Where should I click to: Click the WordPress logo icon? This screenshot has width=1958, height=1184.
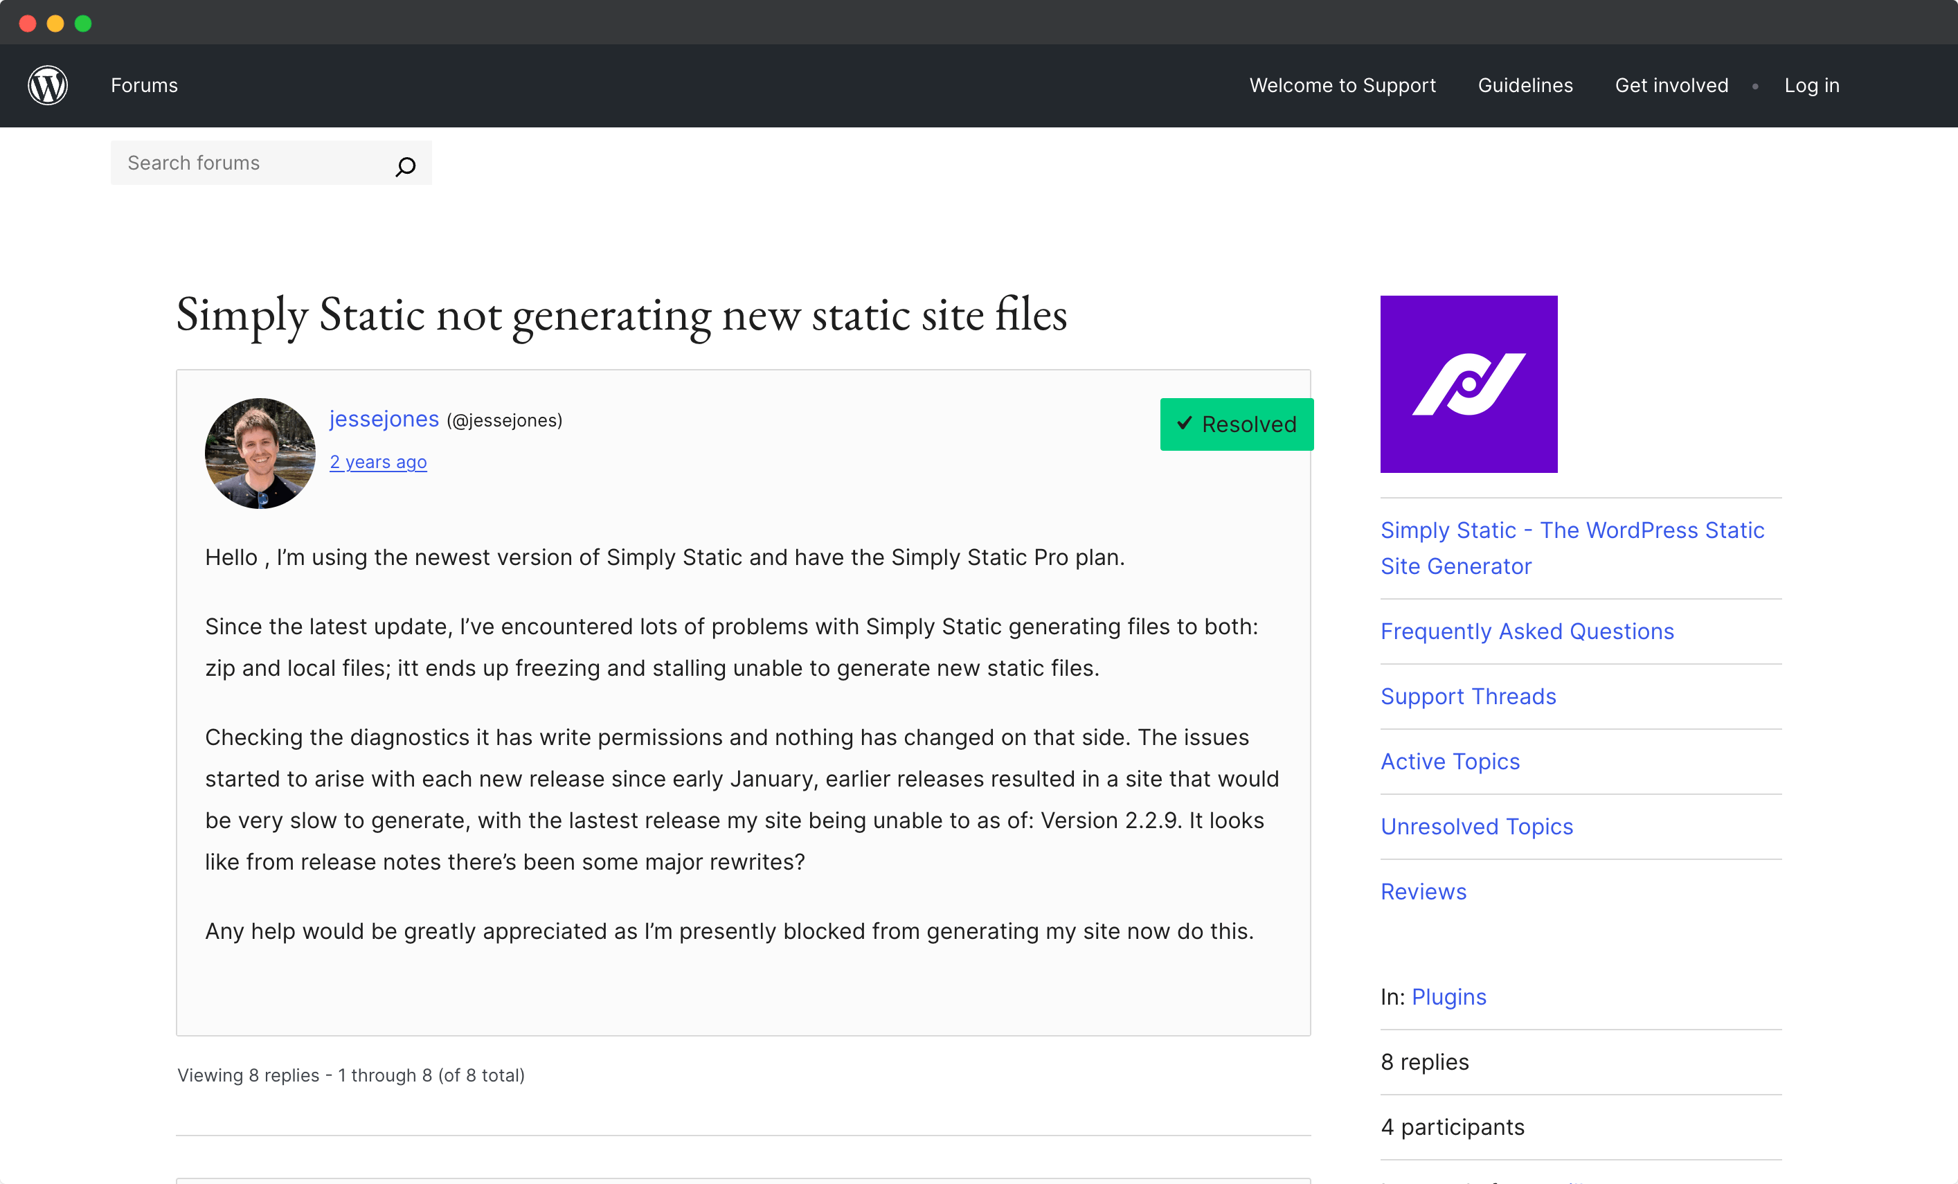(48, 85)
